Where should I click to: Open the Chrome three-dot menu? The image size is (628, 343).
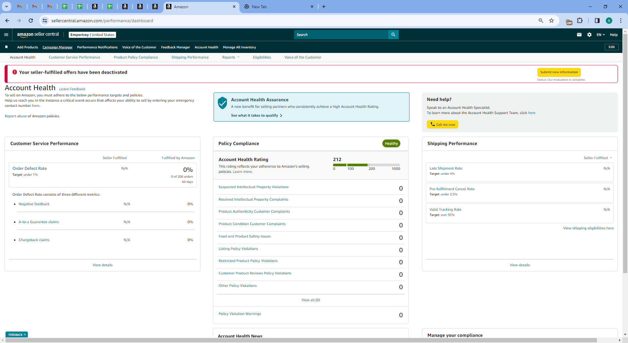[x=621, y=21]
